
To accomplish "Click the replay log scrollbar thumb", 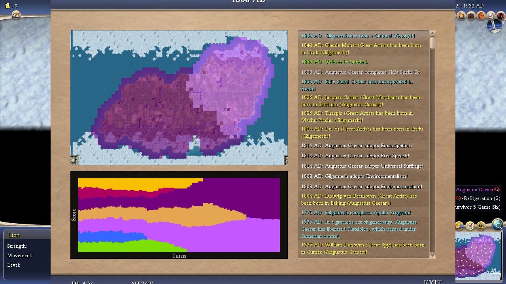I will 432,43.
